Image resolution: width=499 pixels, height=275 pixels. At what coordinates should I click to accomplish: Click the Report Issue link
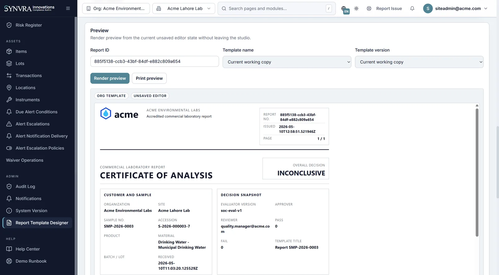coord(389,8)
